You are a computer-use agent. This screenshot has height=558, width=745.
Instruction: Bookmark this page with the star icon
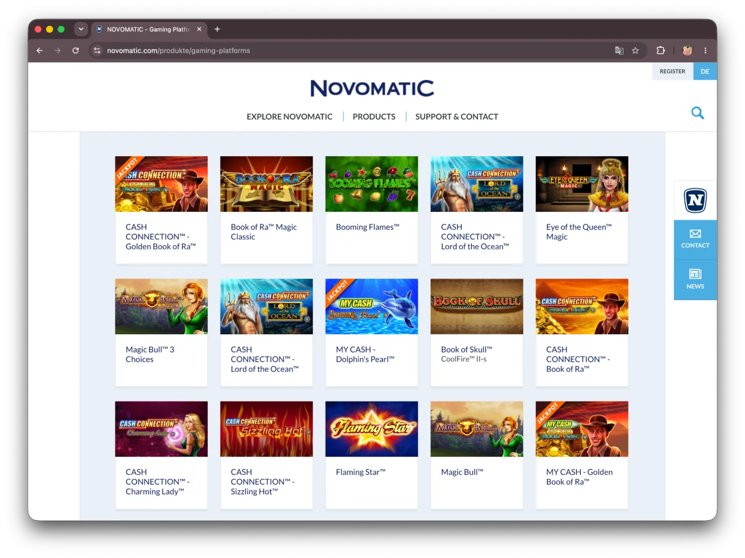tap(635, 51)
